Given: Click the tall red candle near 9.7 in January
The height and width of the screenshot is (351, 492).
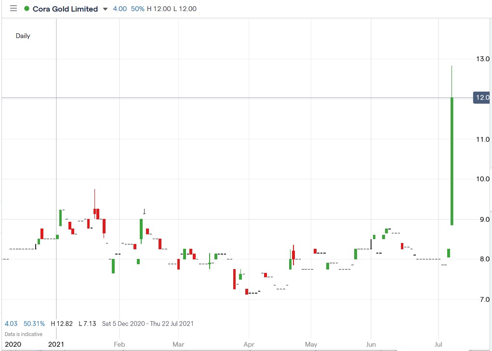Looking at the screenshot, I should coord(94,212).
